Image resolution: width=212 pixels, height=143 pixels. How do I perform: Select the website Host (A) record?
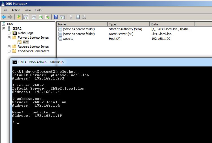pyautogui.click(x=68, y=39)
